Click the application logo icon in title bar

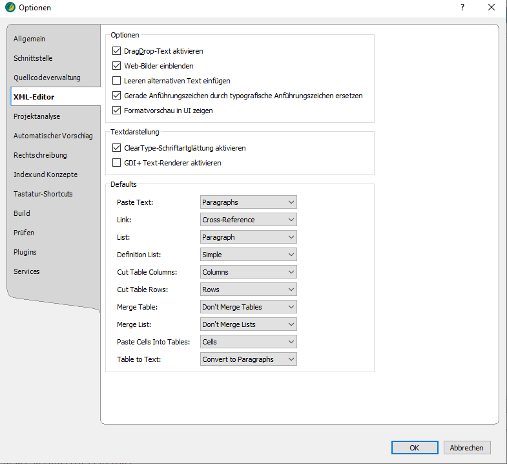(x=10, y=8)
